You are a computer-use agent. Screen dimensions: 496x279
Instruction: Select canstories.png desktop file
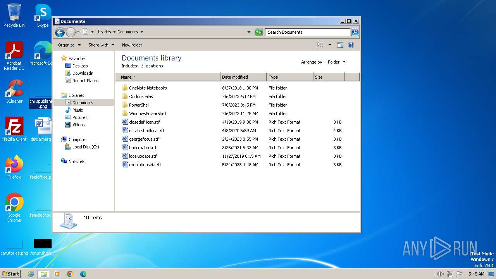click(x=14, y=246)
